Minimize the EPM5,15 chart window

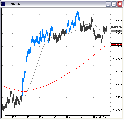[x=108, y=4]
